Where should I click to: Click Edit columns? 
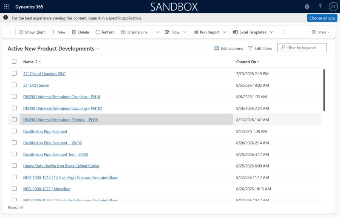pyautogui.click(x=229, y=48)
